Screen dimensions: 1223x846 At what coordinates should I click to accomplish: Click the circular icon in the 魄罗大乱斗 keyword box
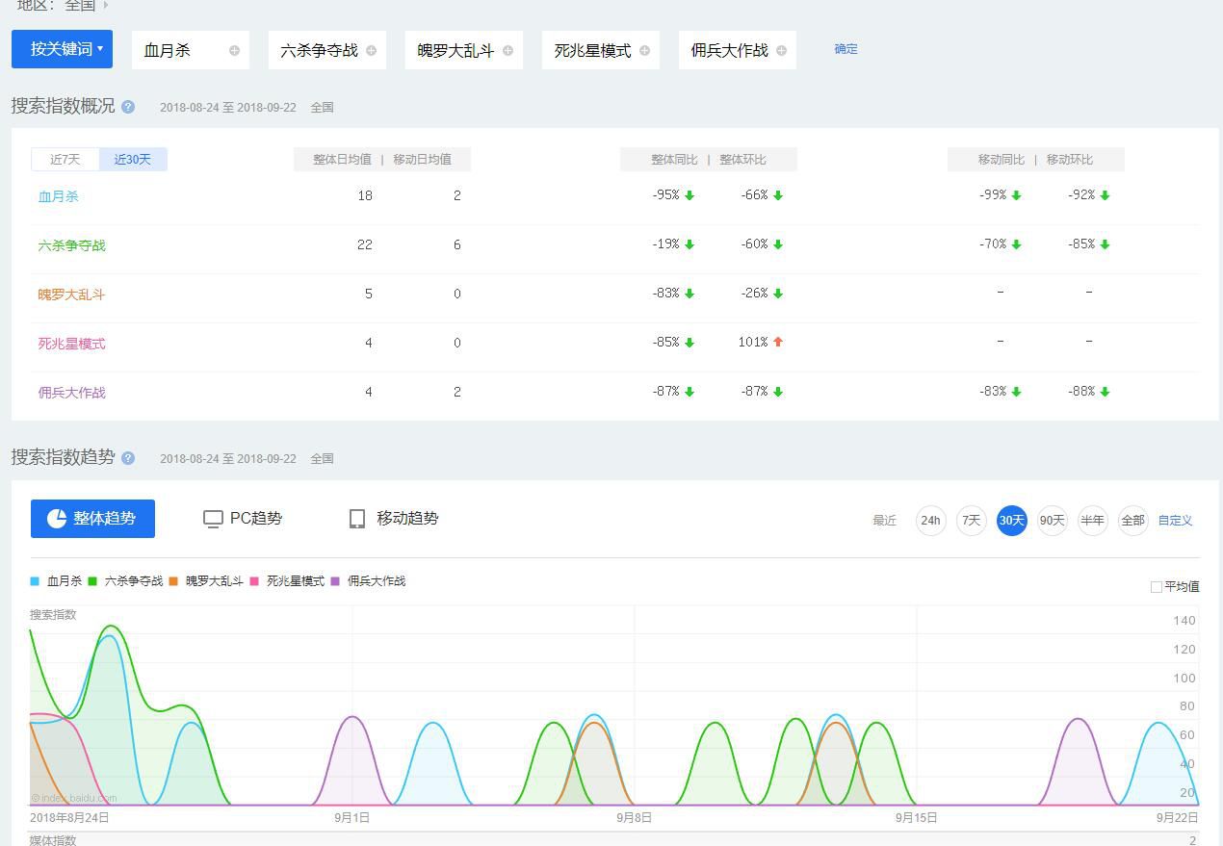coord(507,50)
